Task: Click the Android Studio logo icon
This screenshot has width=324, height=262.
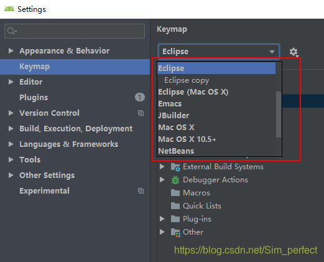Action: pyautogui.click(x=9, y=9)
